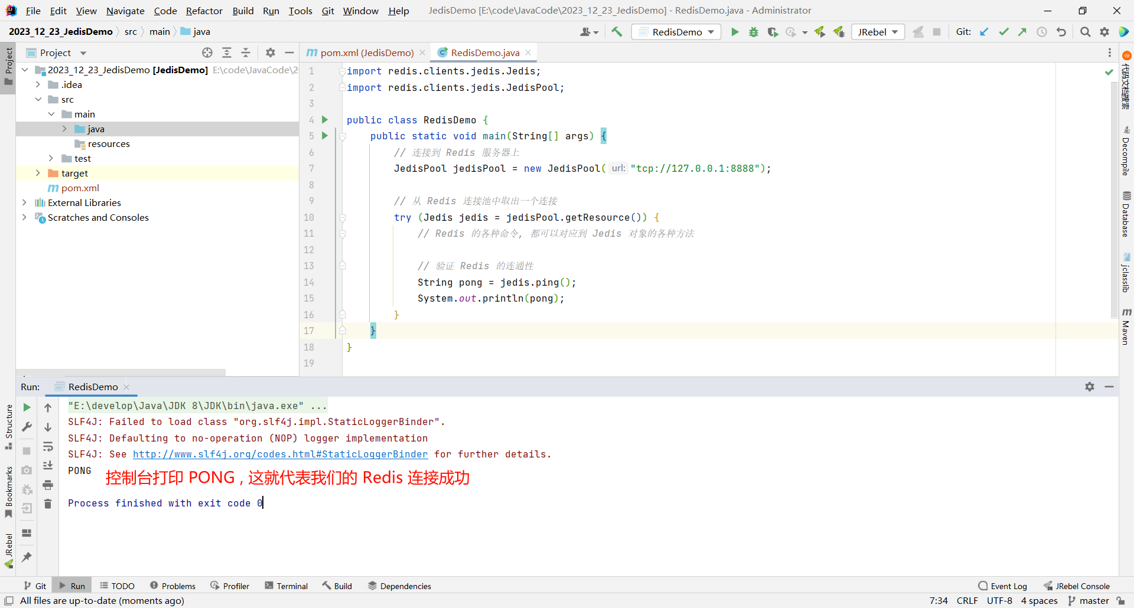Toggle the Structure side panel
Screen dimensions: 1134x608
click(9, 426)
